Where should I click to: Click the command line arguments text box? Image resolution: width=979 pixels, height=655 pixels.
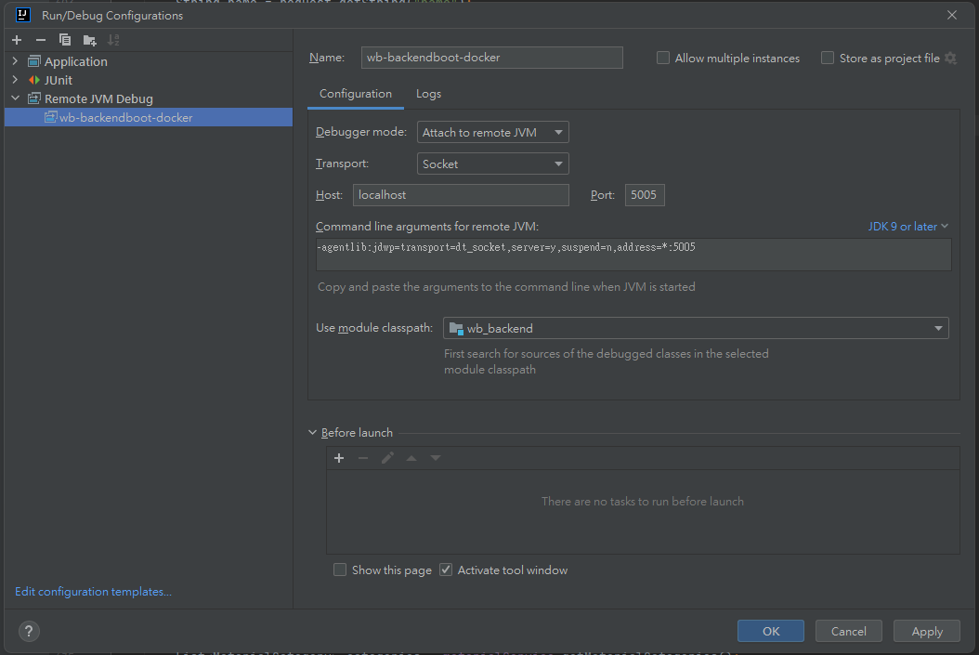point(633,255)
